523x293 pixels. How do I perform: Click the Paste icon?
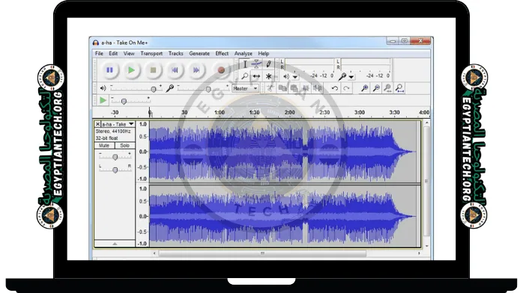coord(294,88)
